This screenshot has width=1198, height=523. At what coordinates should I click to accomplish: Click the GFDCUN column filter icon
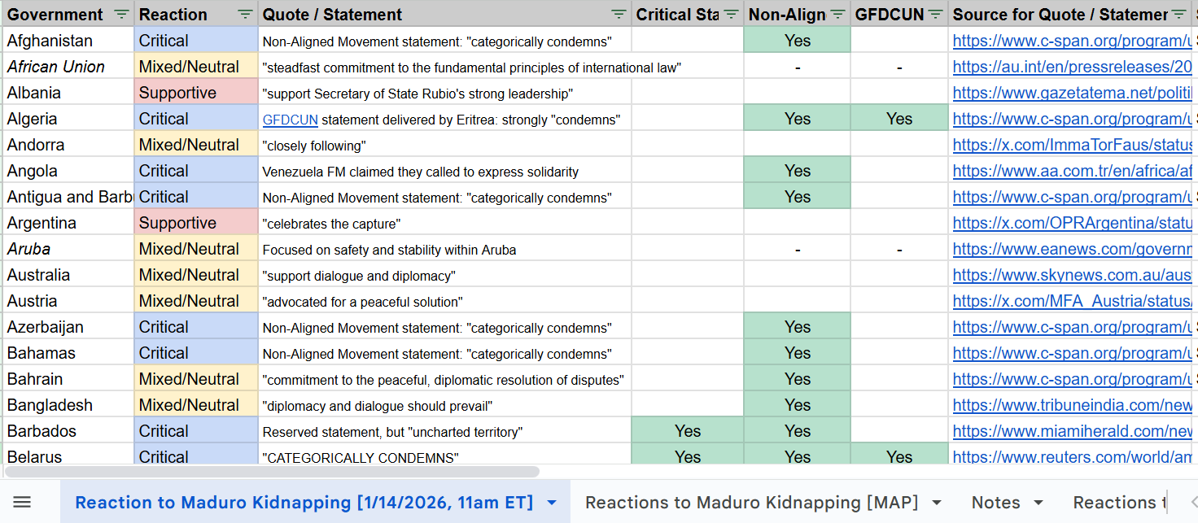(x=935, y=15)
